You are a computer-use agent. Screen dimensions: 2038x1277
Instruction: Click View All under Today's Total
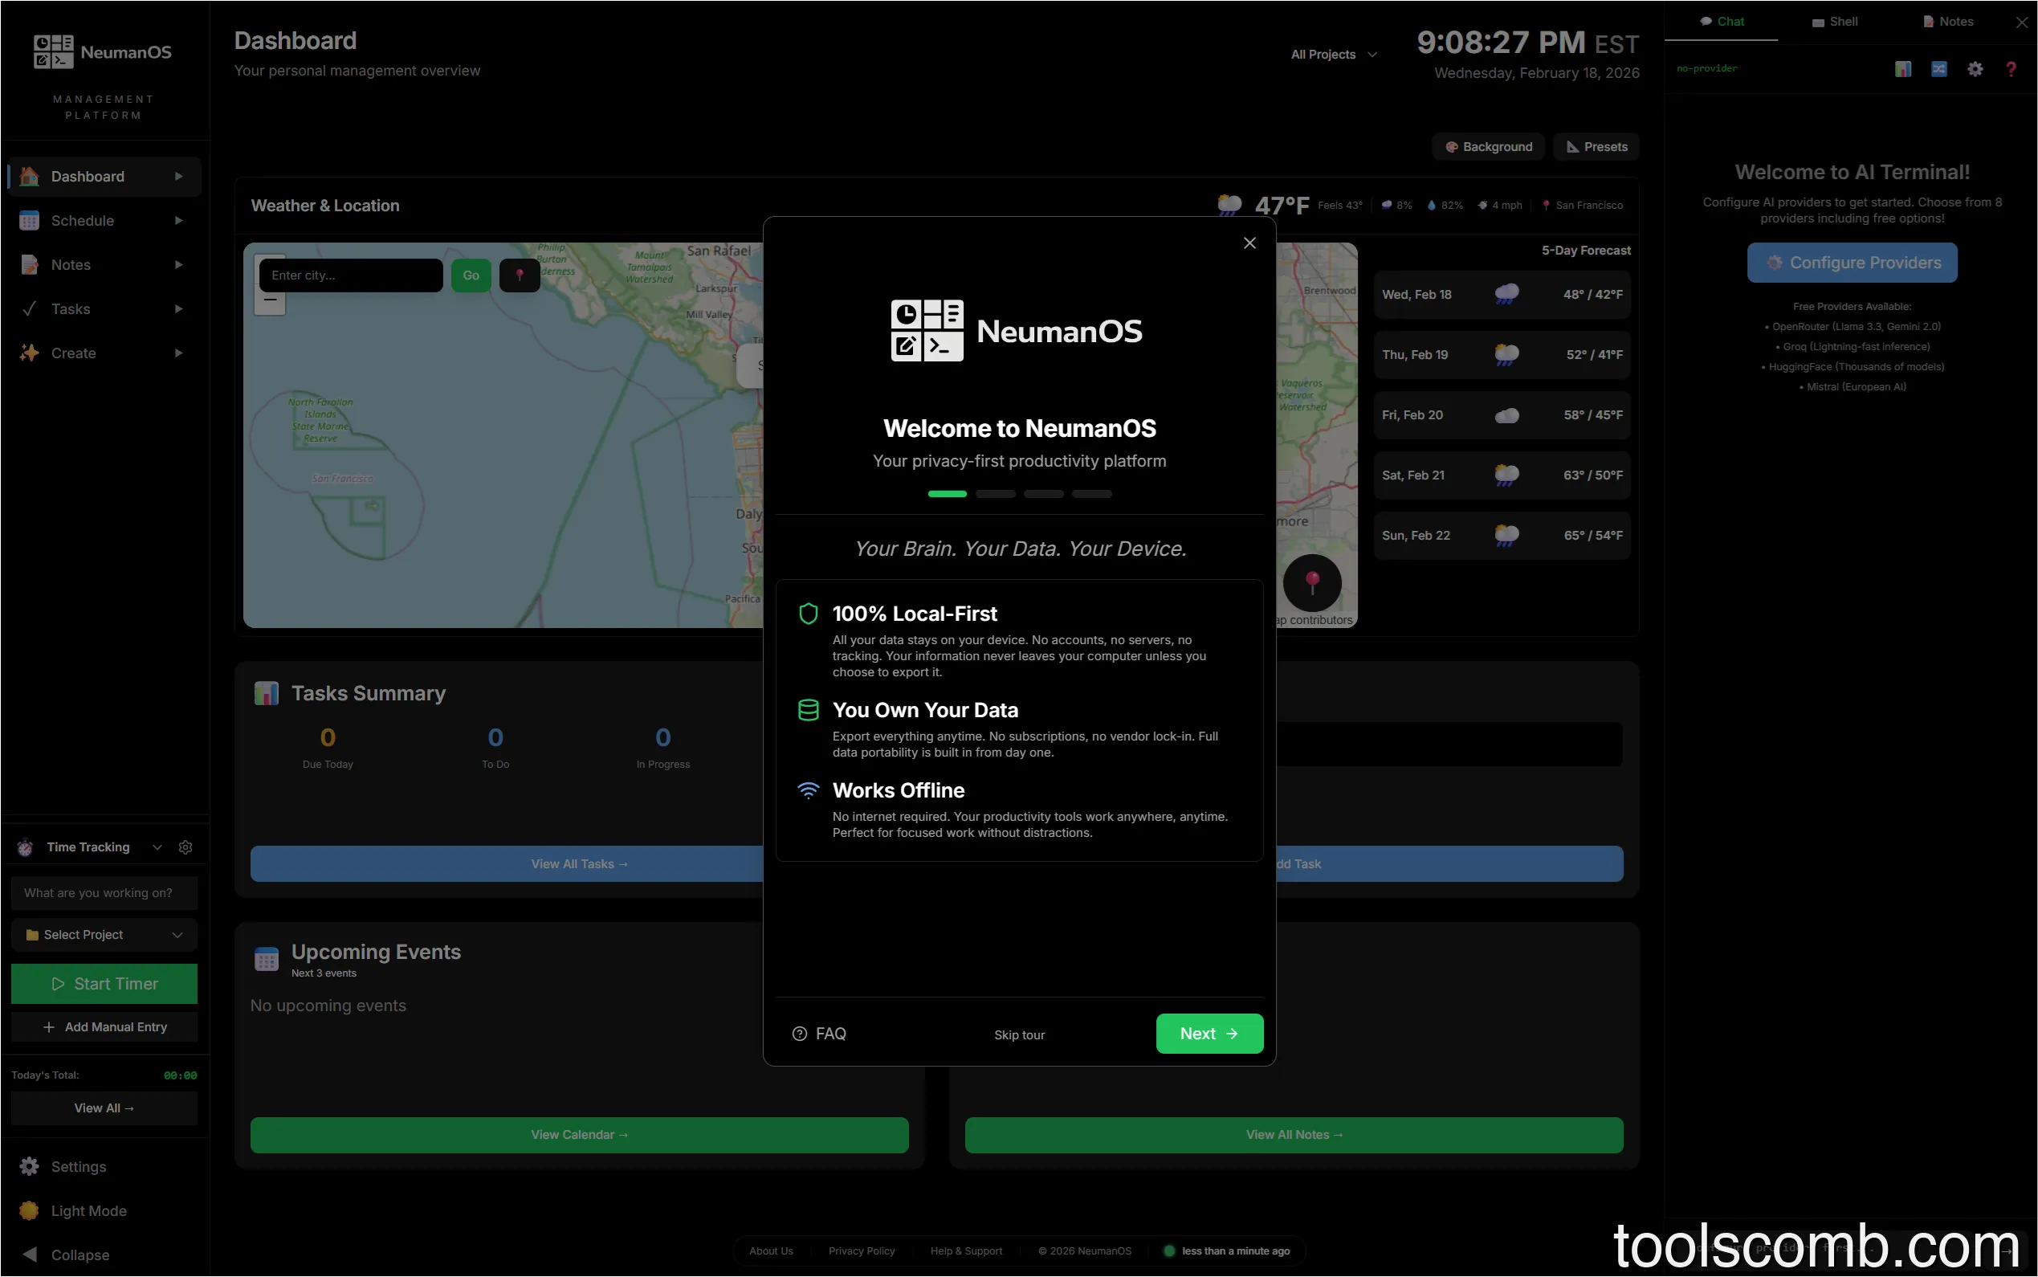(x=104, y=1108)
